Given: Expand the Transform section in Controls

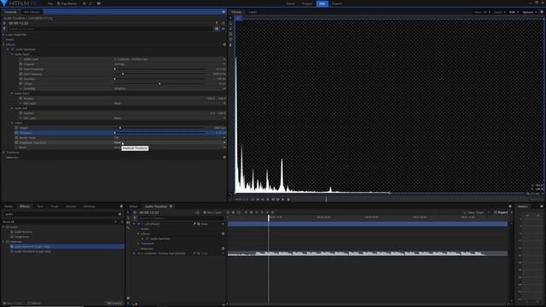Looking at the screenshot, I should tap(3, 152).
